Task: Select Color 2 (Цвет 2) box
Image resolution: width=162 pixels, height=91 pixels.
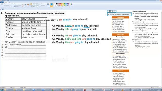Action: (x=54, y=5)
